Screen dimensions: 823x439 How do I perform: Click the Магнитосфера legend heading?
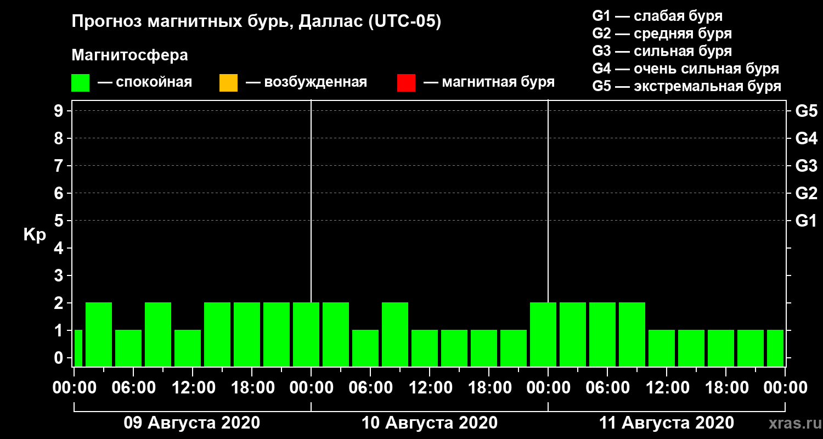tap(129, 55)
